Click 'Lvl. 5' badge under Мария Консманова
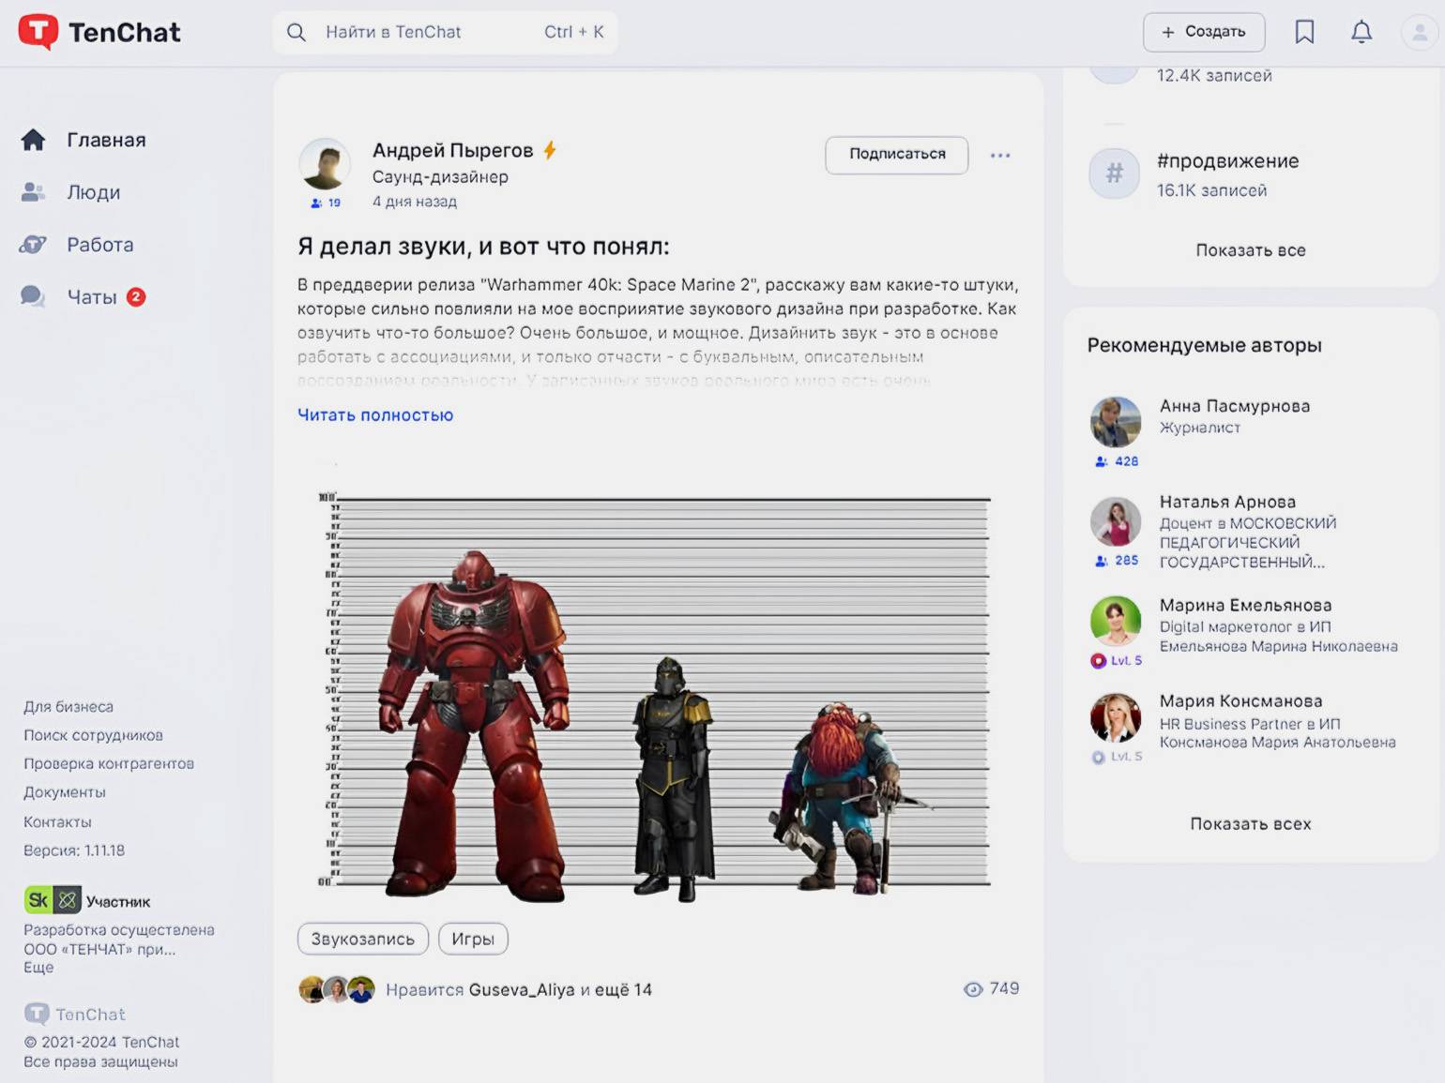Image resolution: width=1445 pixels, height=1083 pixels. tap(1117, 757)
